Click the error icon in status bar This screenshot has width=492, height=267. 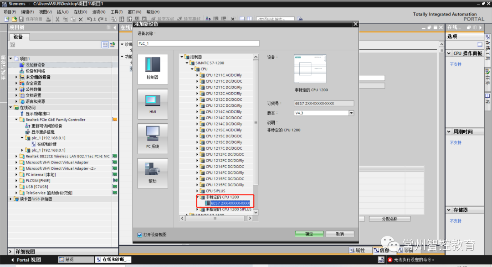tap(389, 260)
